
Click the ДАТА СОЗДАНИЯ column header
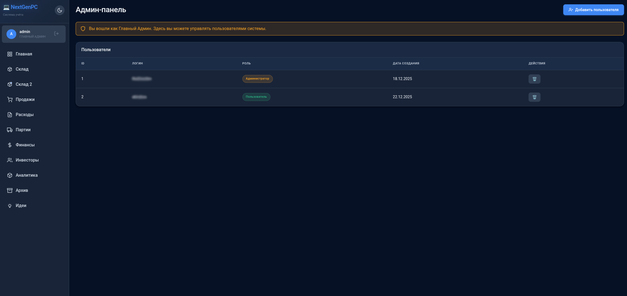406,63
